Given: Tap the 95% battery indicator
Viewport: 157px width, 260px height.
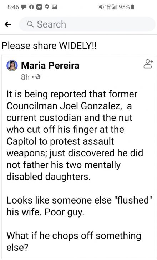Looking at the screenshot, I should [126, 7].
